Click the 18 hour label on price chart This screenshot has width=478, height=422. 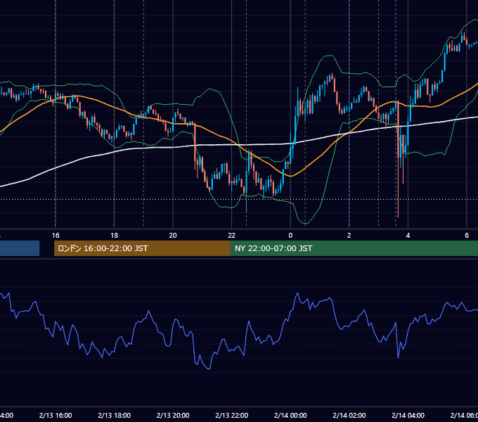[x=115, y=236]
